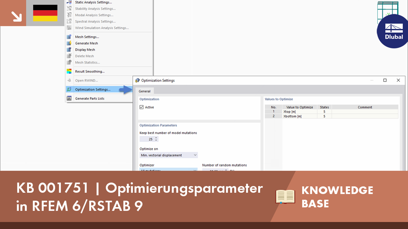
Task: Click the Display Mesh icon
Action: (x=69, y=50)
